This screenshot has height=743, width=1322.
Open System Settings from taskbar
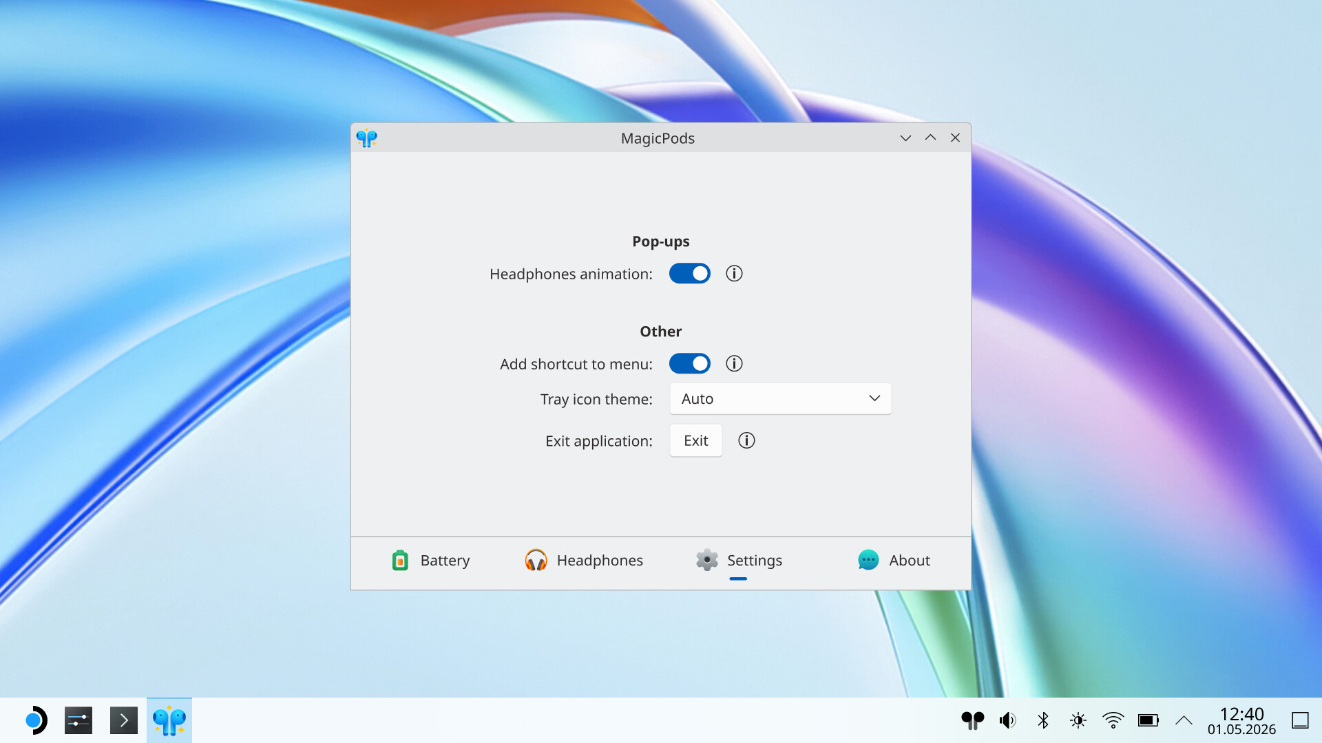tap(78, 720)
